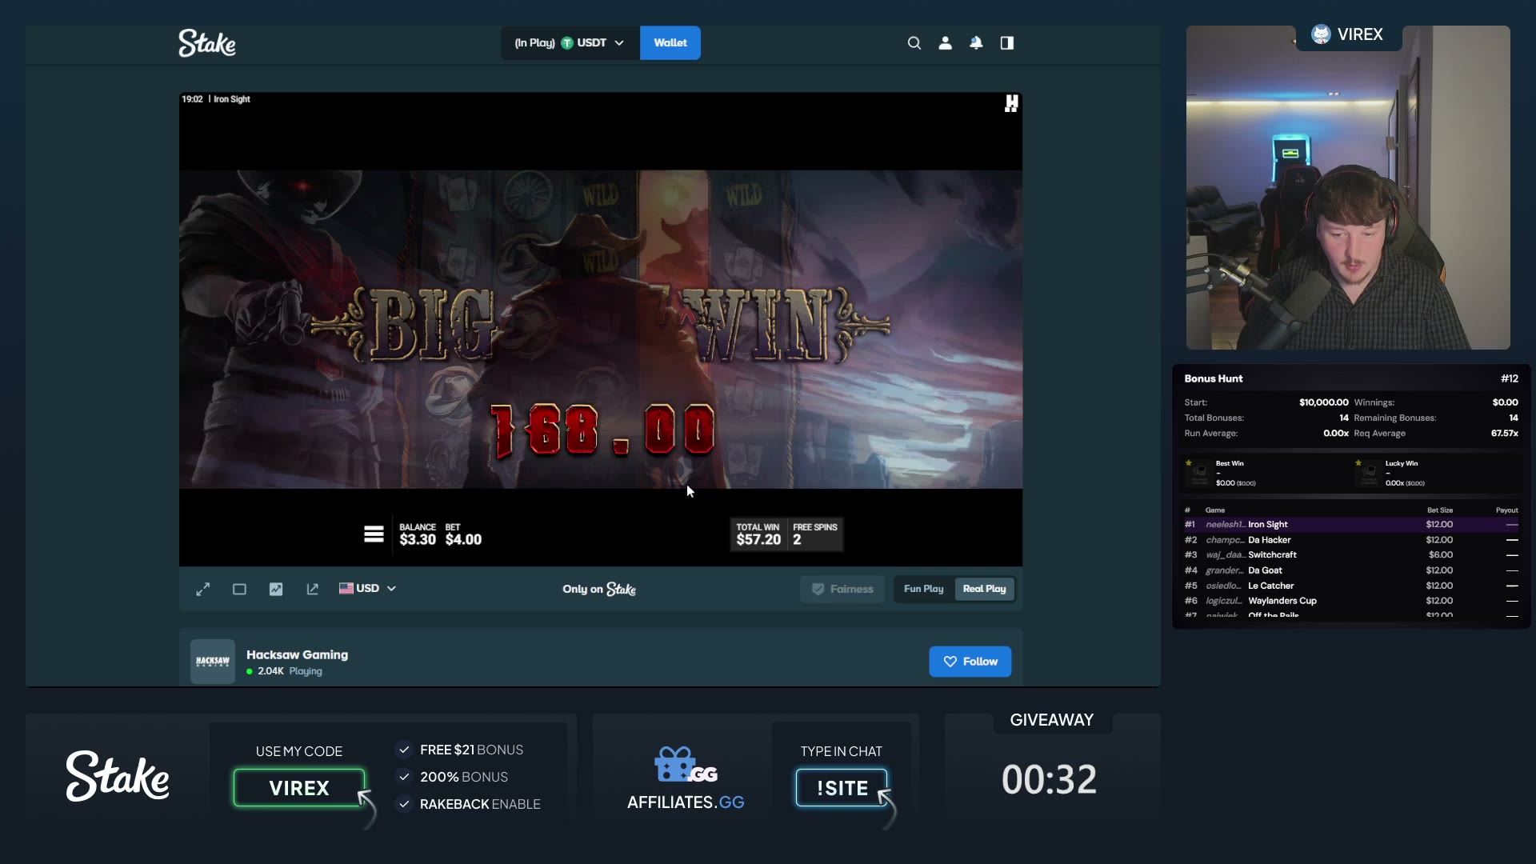Follow Hacksaw Gaming
The width and height of the screenshot is (1536, 864).
tap(970, 662)
